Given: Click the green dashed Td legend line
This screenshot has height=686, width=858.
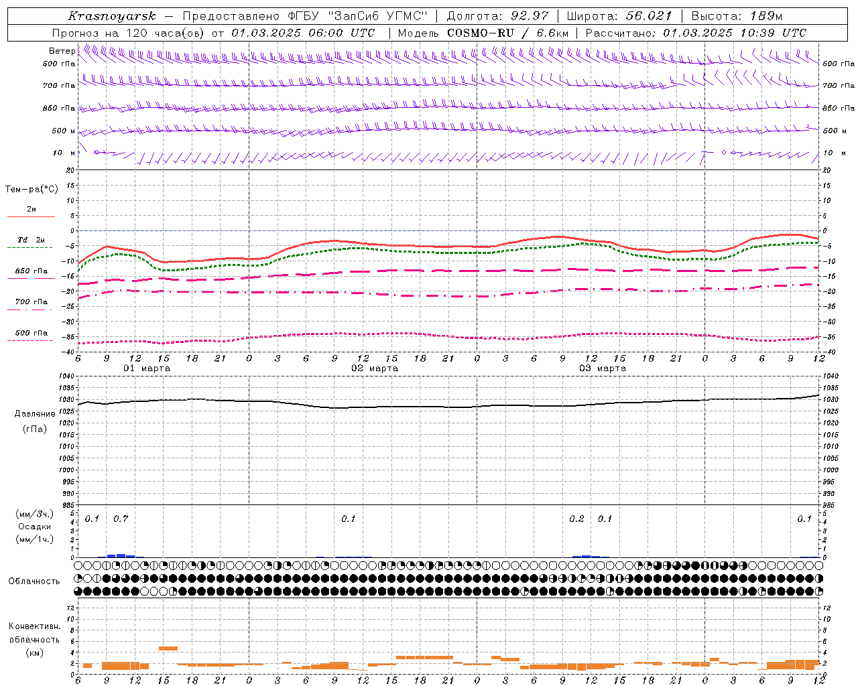Looking at the screenshot, I should pos(29,248).
